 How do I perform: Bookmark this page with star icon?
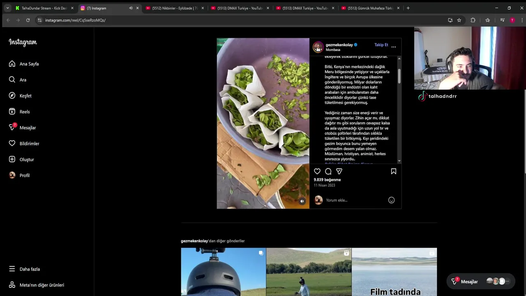(x=459, y=20)
